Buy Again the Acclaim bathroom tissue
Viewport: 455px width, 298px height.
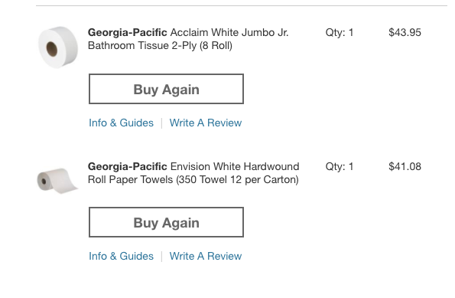166,89
